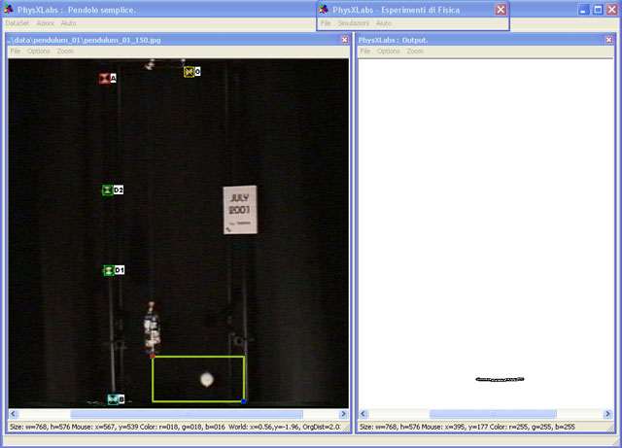Open the Simulazioni menu
Image resolution: width=622 pixels, height=448 pixels.
[353, 23]
